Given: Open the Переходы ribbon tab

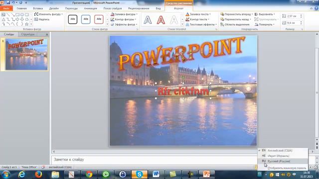Looking at the screenshot, I should coord(71,8).
